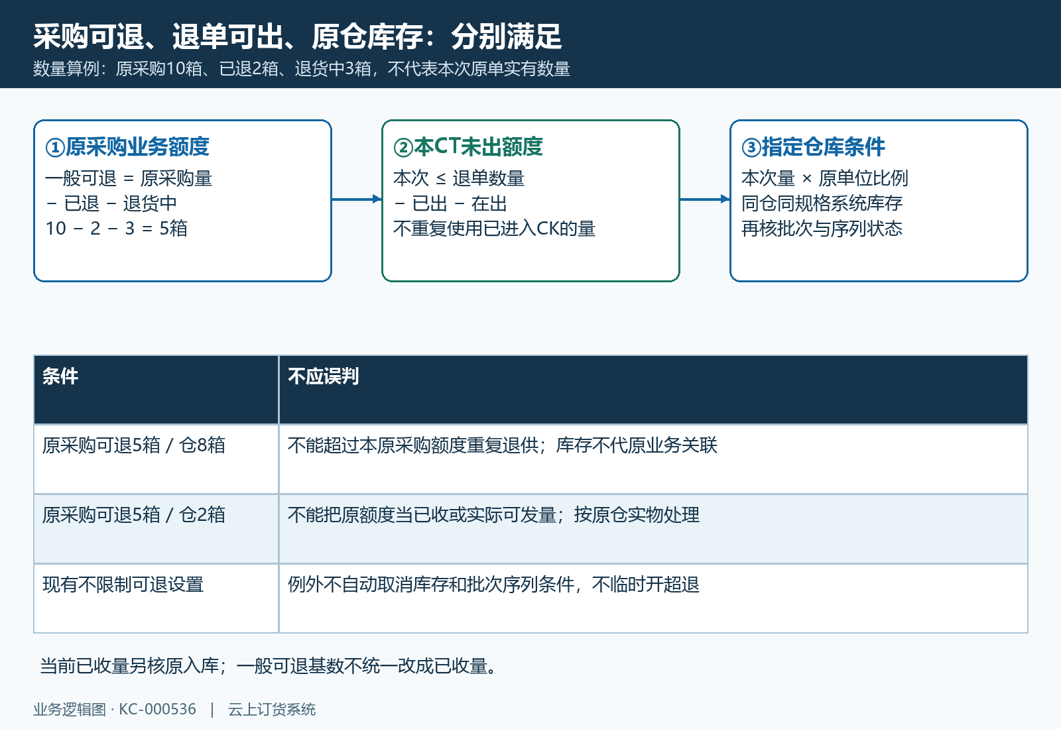The height and width of the screenshot is (729, 1061).
Task: Click the note starting with 当前已收量另核原入库
Action: [268, 666]
